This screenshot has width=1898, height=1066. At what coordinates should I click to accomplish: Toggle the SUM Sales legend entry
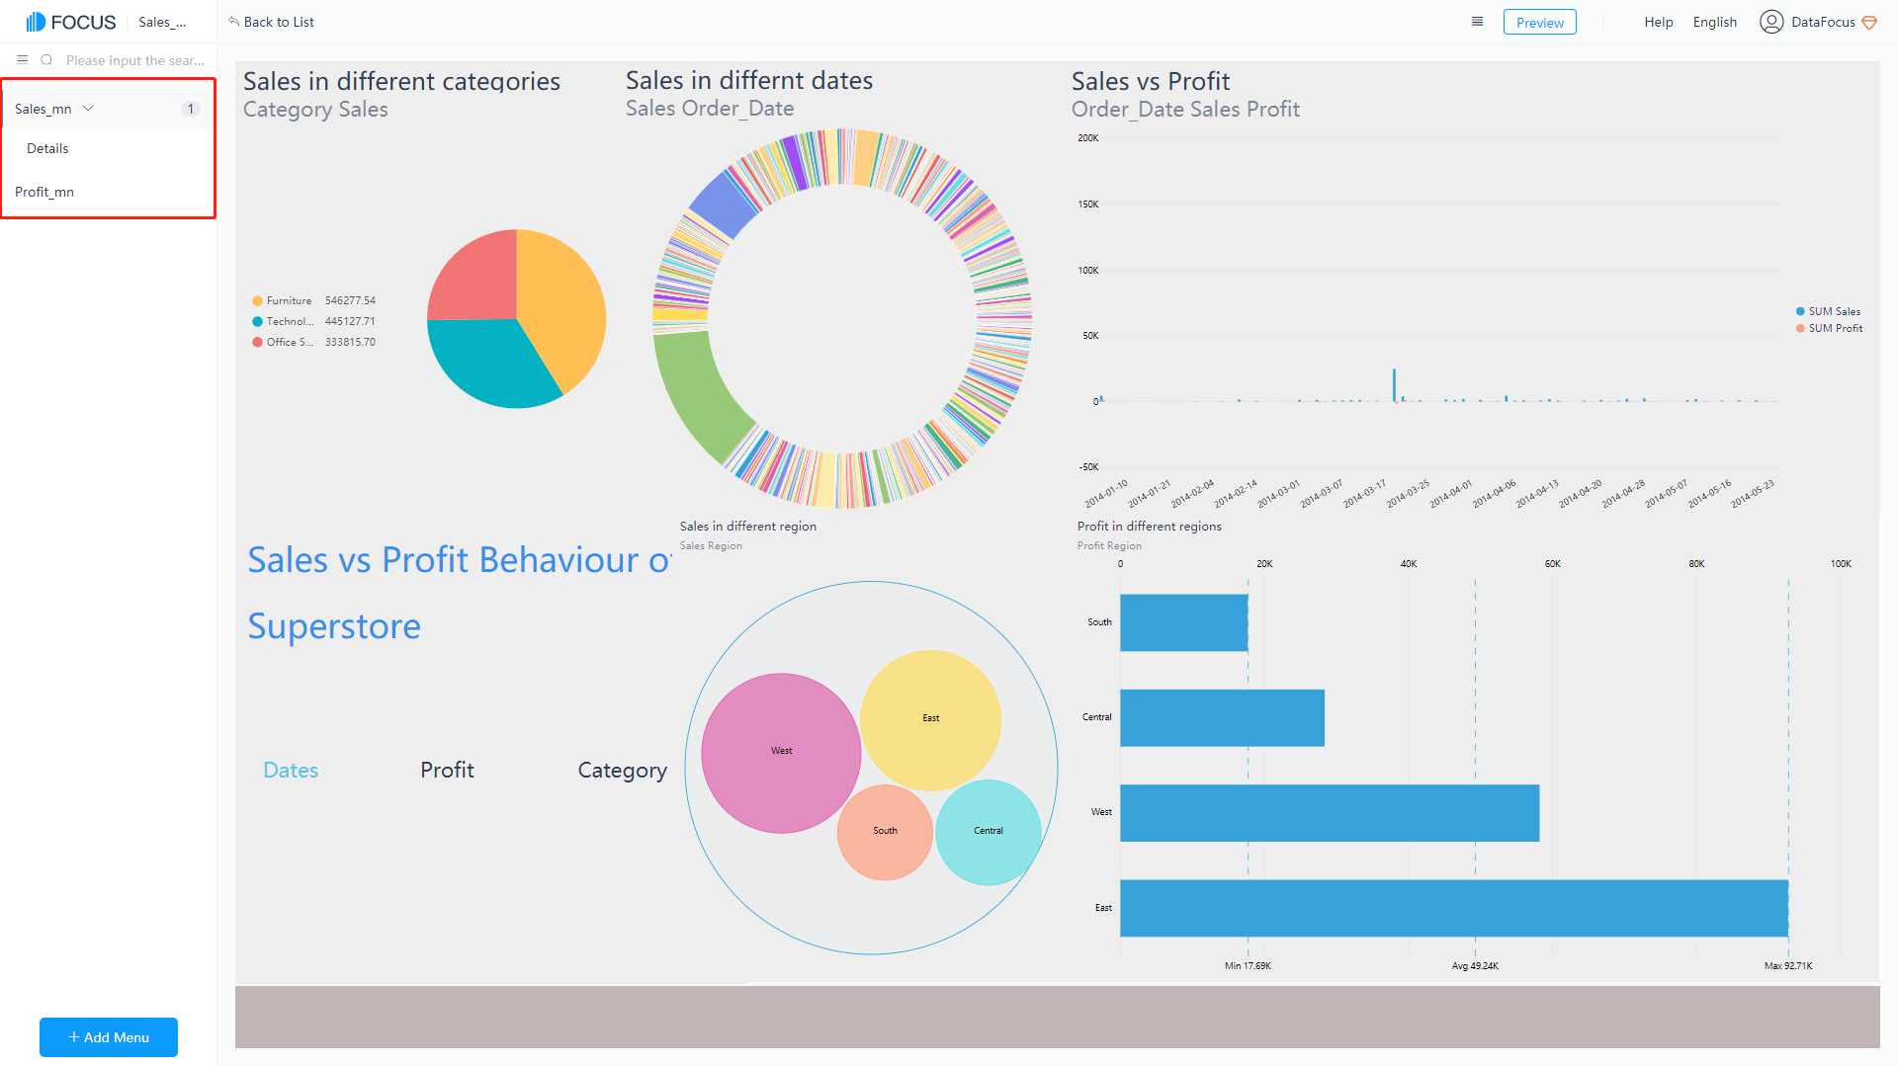point(1828,311)
